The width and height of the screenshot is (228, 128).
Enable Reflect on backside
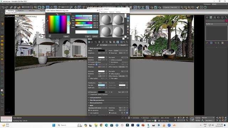click(x=110, y=60)
